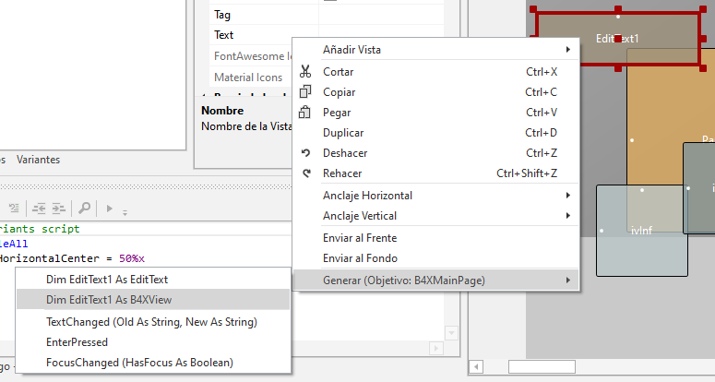Image resolution: width=715 pixels, height=382 pixels.
Task: Open the Anclaje Horizontal submenu
Action: (434, 196)
